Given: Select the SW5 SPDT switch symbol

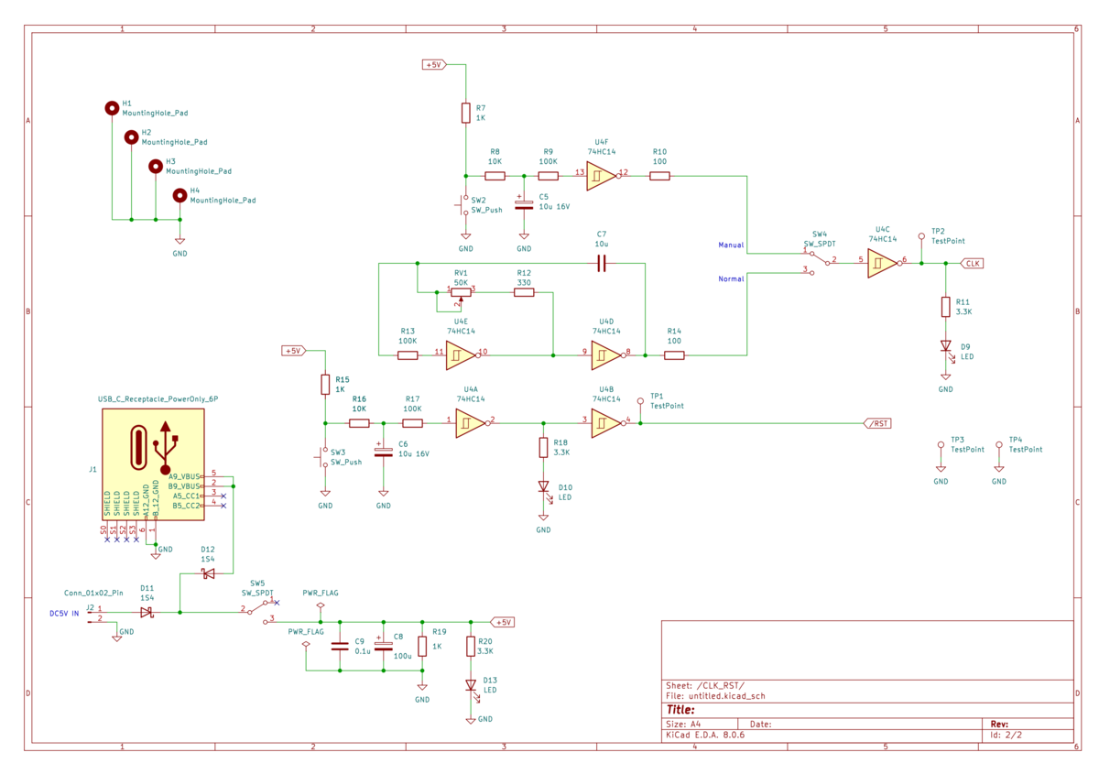Looking at the screenshot, I should (x=257, y=610).
